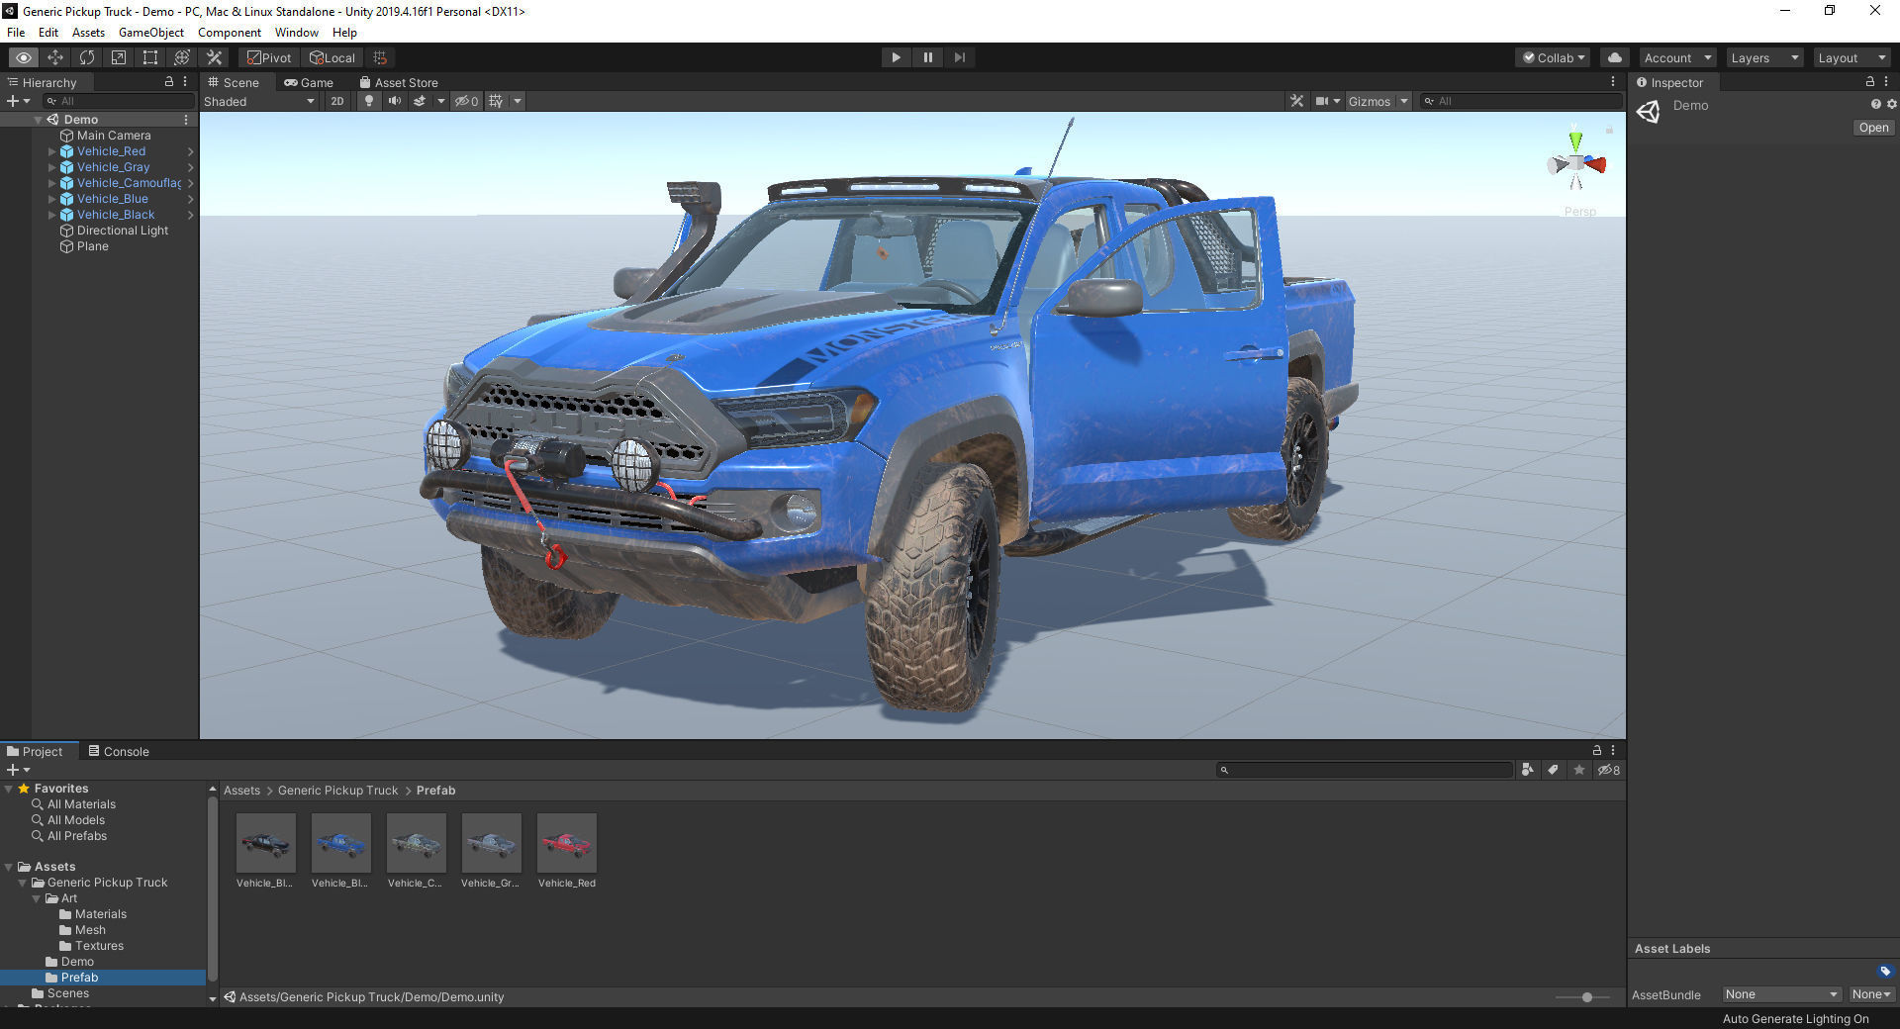Image resolution: width=1900 pixels, height=1029 pixels.
Task: Open the Component menu
Action: pyautogui.click(x=230, y=32)
